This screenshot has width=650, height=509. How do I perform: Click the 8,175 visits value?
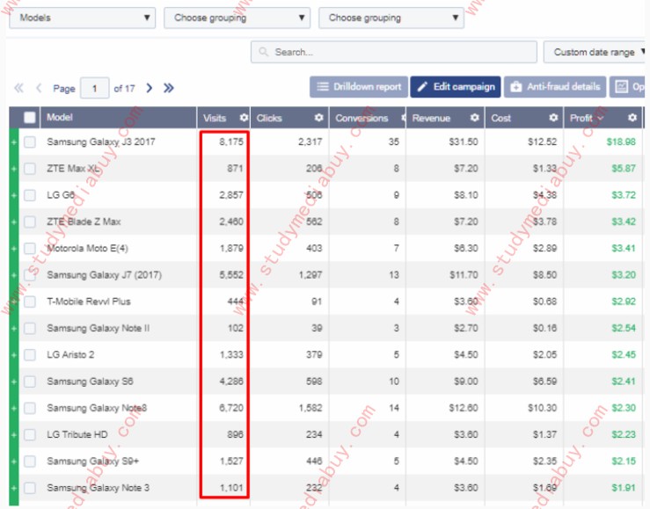(x=231, y=142)
